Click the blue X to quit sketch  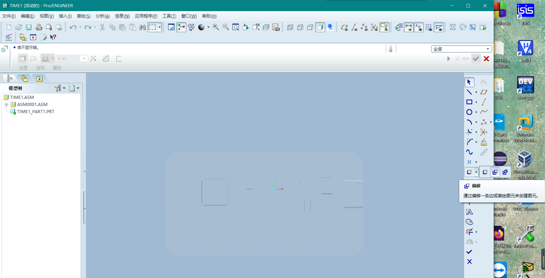pos(469,261)
